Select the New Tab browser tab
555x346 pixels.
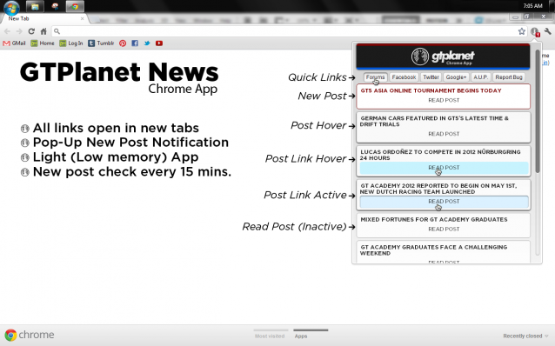[44, 19]
